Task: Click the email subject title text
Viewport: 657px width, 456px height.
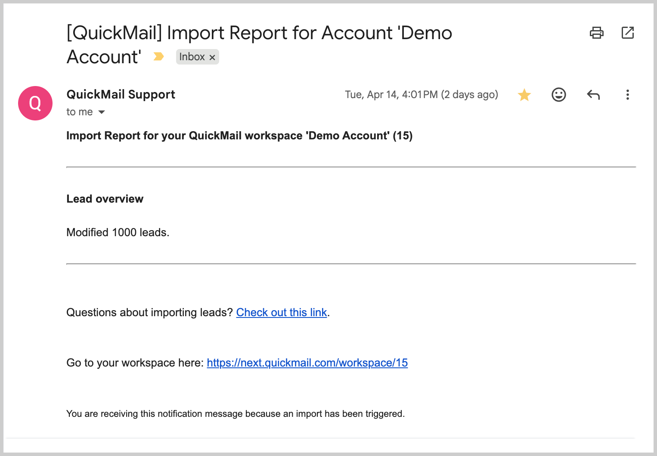Action: point(259,45)
